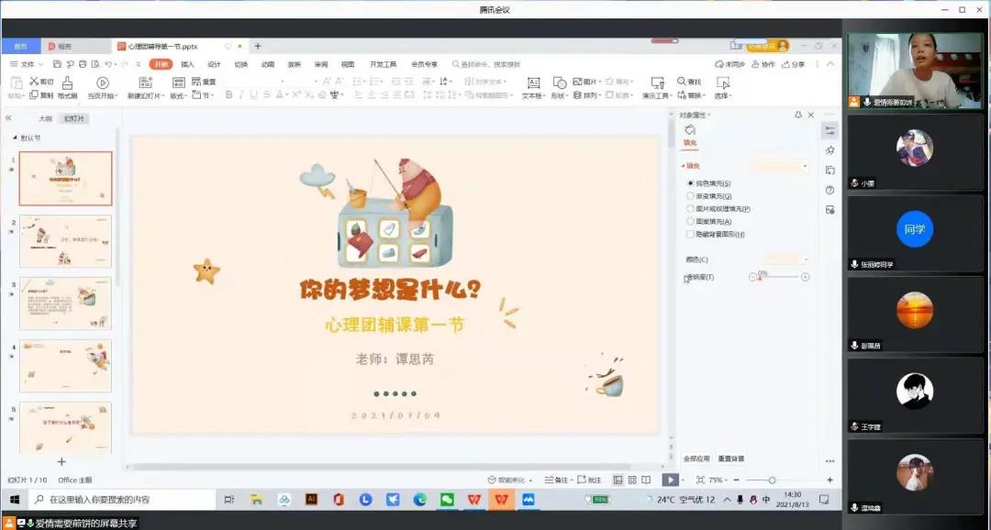Select Gradient Fill (渐变填充) radio button
This screenshot has width=991, height=530.
pos(690,196)
